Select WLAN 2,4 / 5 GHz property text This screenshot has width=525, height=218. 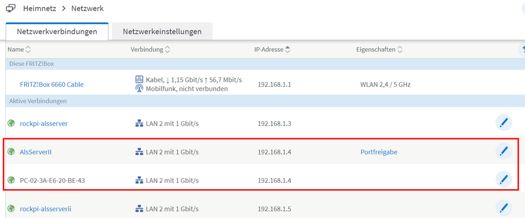[385, 85]
